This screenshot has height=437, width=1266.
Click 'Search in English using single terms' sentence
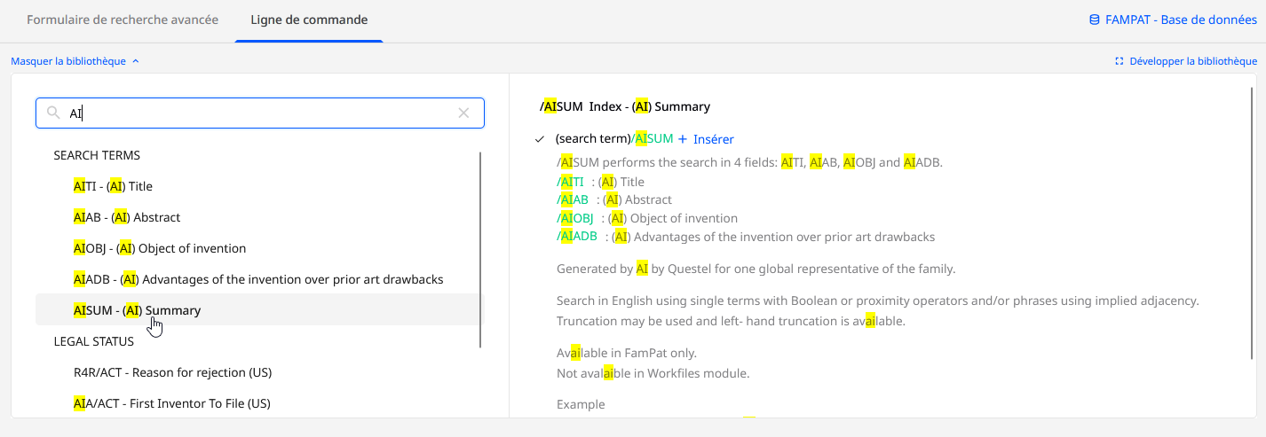pyautogui.click(x=878, y=300)
